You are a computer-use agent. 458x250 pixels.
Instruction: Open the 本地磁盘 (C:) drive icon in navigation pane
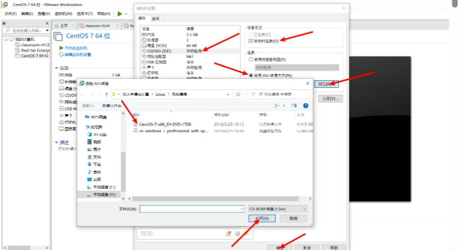click(x=90, y=187)
